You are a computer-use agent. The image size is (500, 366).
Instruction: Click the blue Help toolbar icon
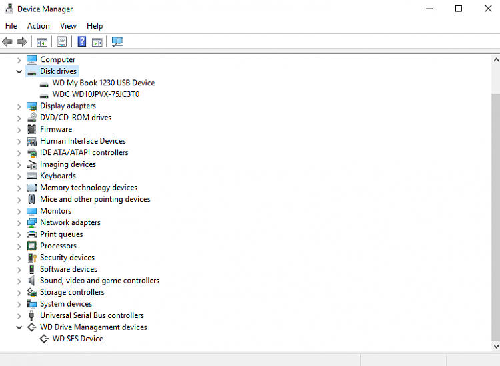tap(82, 41)
